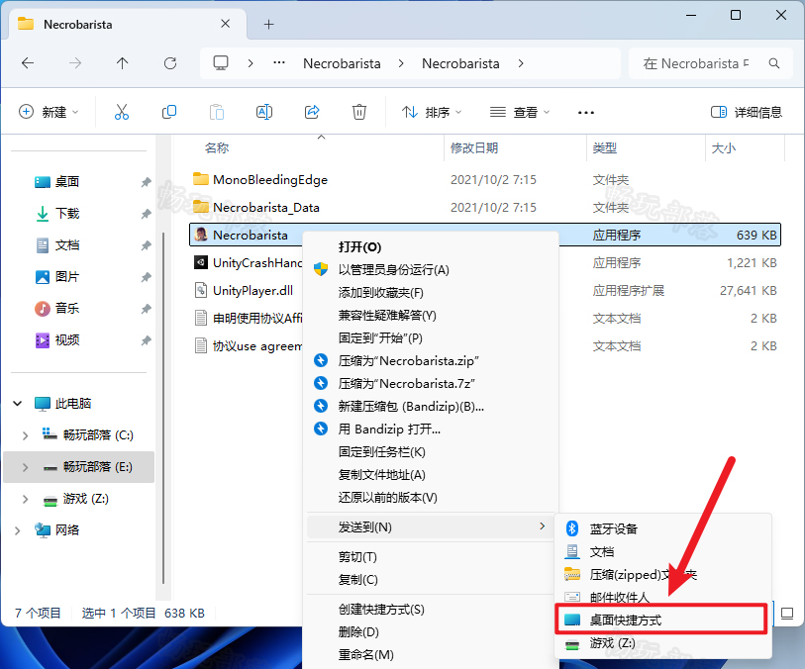This screenshot has height=669, width=805.
Task: Click the Delete trash icon
Action: [x=358, y=112]
